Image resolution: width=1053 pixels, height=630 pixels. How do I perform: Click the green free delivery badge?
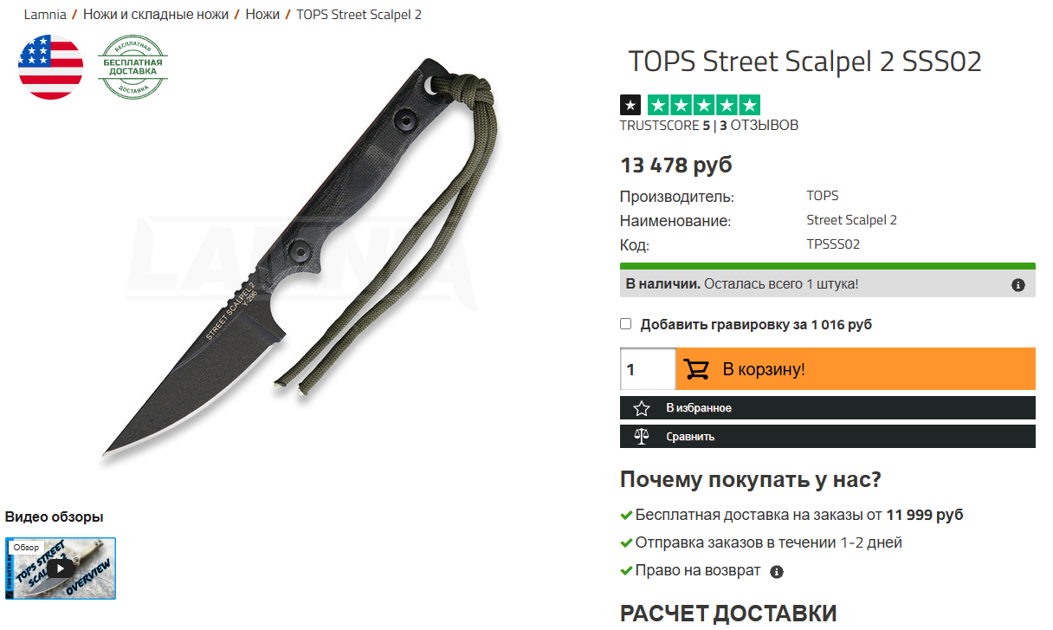(x=132, y=68)
